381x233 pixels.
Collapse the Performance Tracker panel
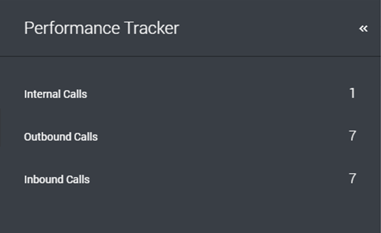[363, 28]
